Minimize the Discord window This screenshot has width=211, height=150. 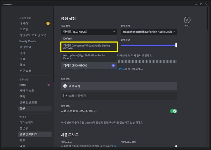(x=196, y=4)
